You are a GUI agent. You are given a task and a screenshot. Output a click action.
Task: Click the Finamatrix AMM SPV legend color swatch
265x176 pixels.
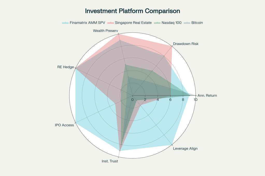tap(65, 23)
